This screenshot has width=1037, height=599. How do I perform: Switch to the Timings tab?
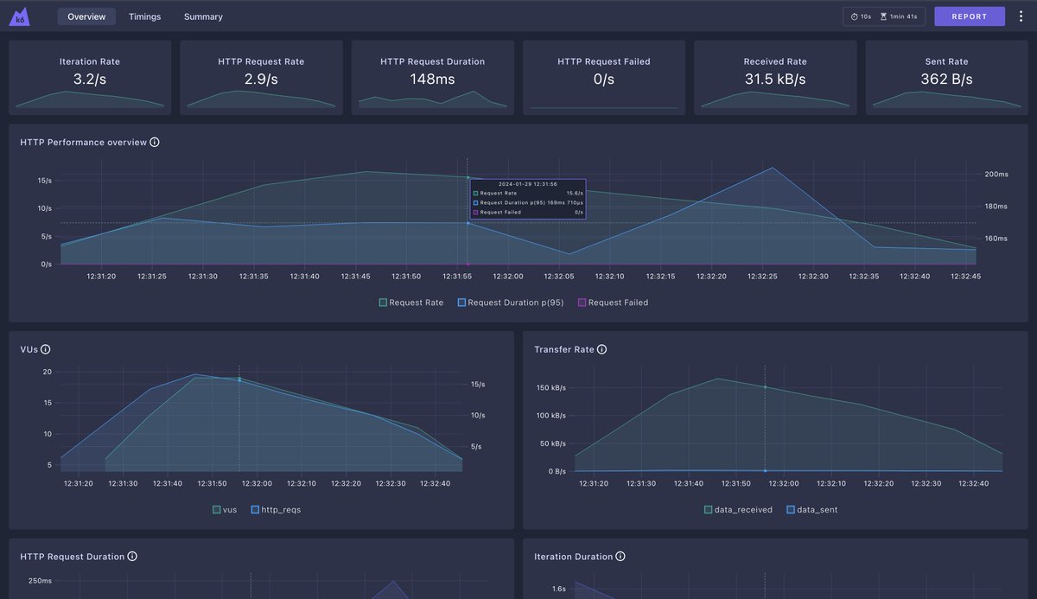coord(144,16)
